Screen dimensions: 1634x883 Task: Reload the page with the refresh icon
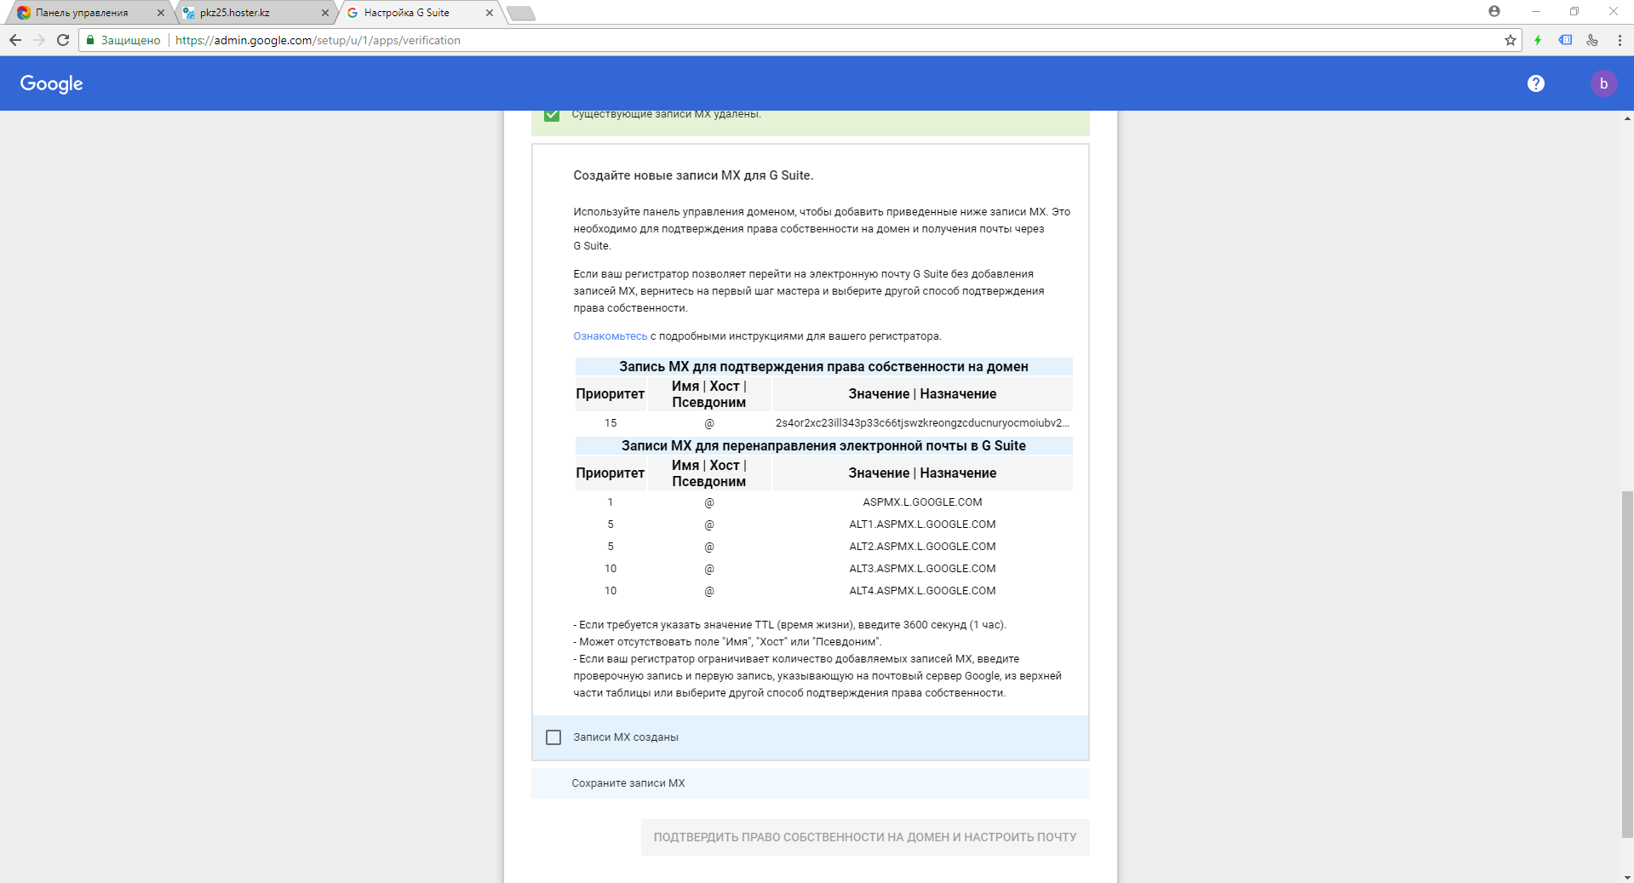(62, 40)
